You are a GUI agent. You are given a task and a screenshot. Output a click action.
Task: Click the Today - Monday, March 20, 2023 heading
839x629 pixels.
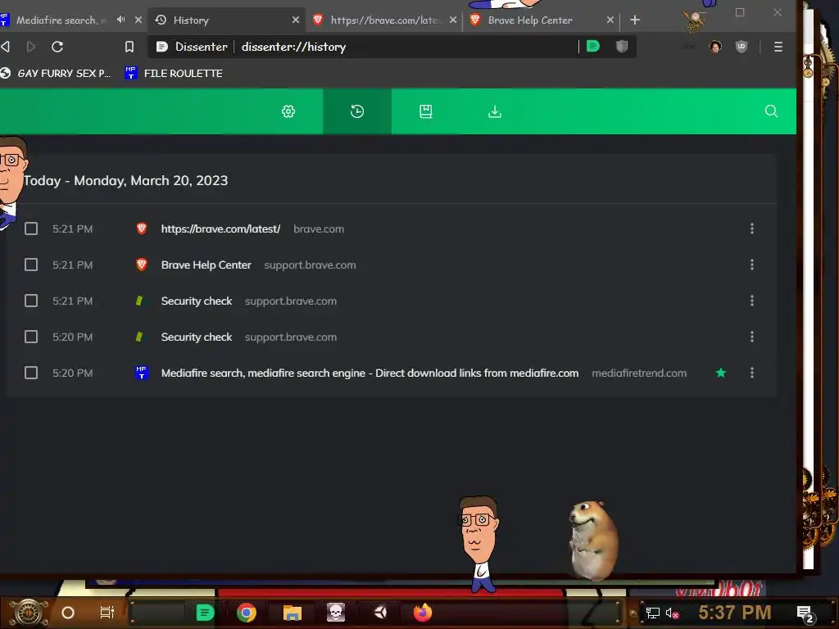pos(125,181)
